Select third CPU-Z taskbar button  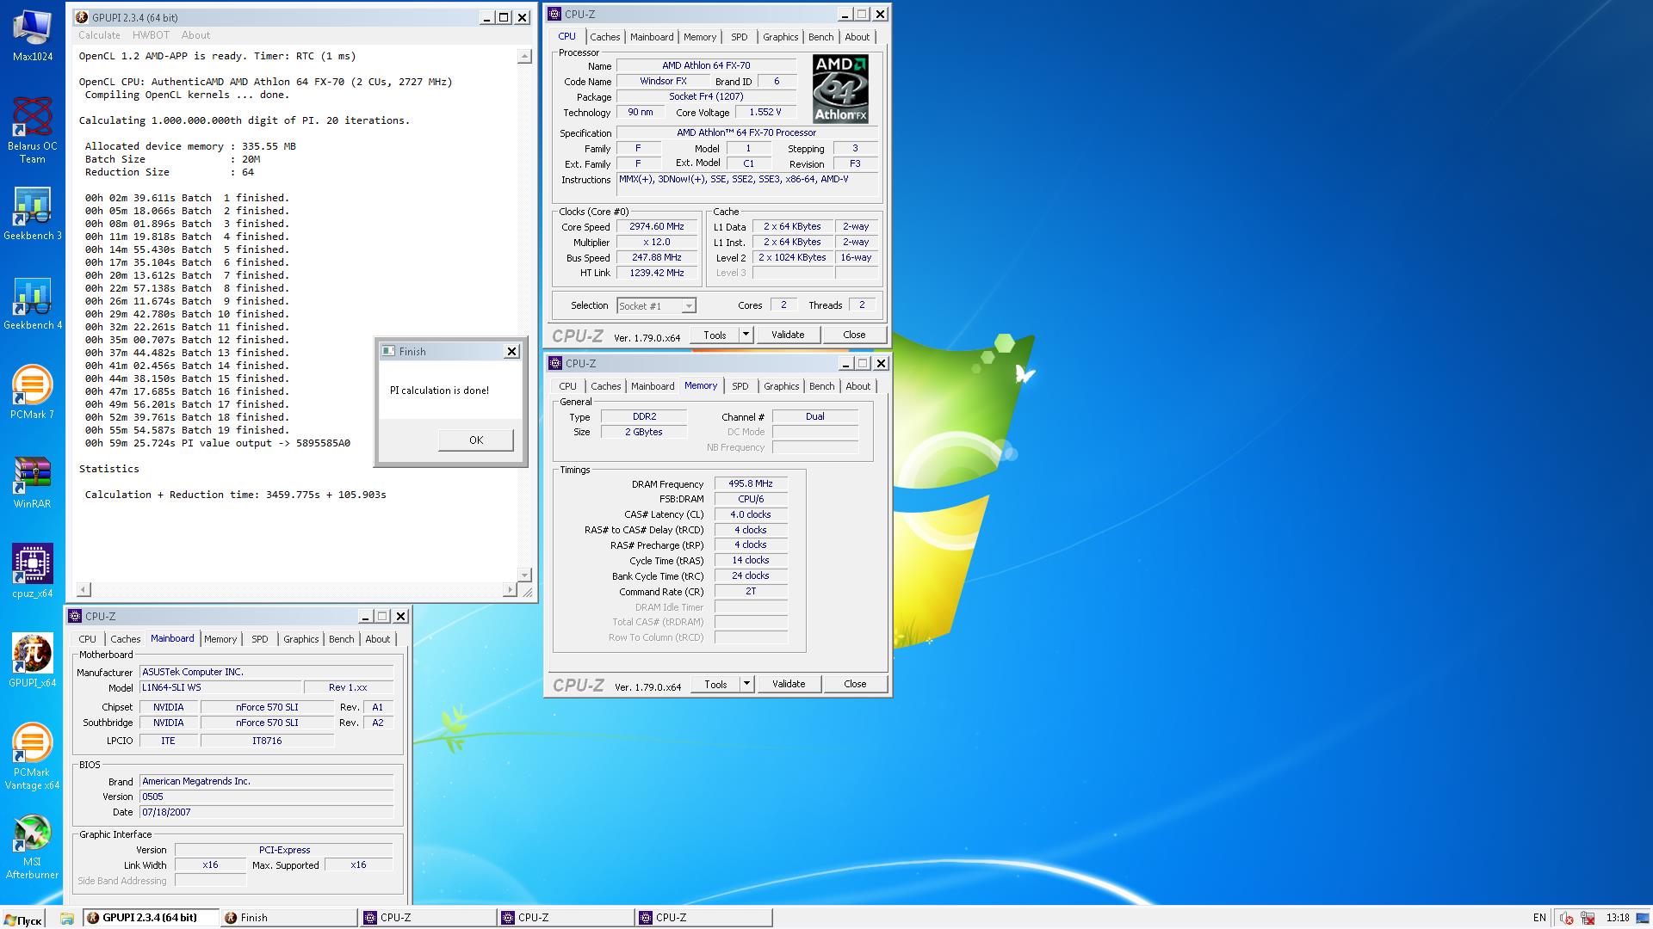(x=703, y=918)
